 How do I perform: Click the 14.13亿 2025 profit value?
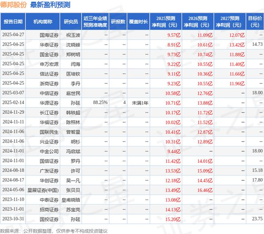point(173,209)
